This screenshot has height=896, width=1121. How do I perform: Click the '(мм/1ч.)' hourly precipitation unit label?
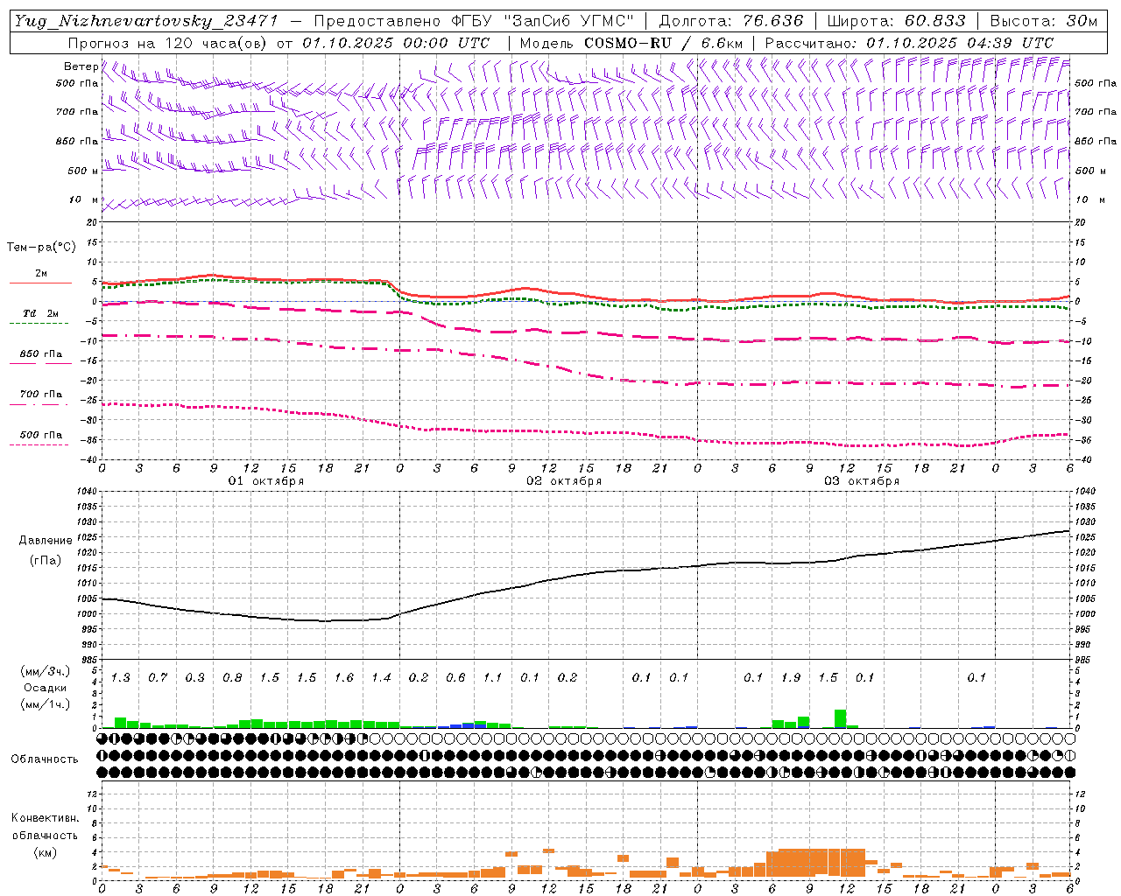point(46,704)
